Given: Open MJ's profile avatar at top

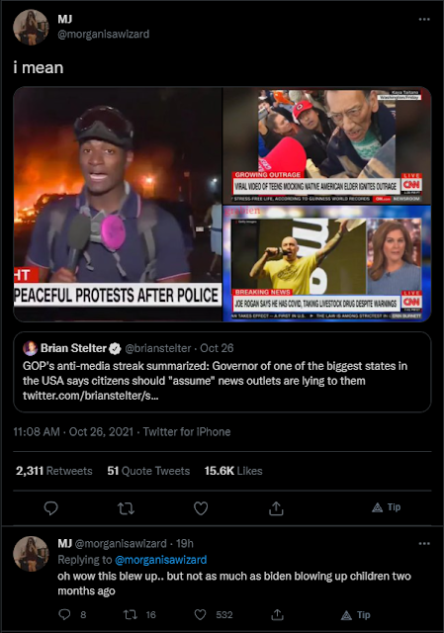Looking at the screenshot, I should 31,27.
